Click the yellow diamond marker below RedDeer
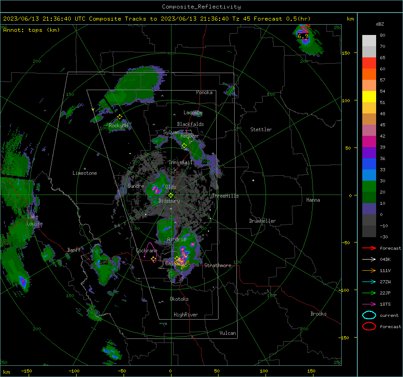 pos(184,146)
